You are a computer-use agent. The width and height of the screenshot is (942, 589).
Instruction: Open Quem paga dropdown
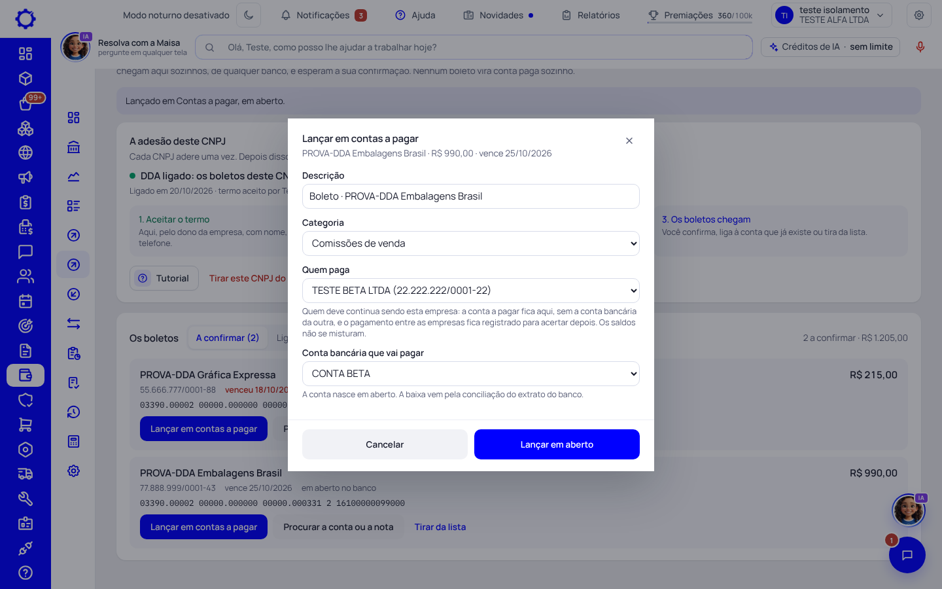pos(471,291)
